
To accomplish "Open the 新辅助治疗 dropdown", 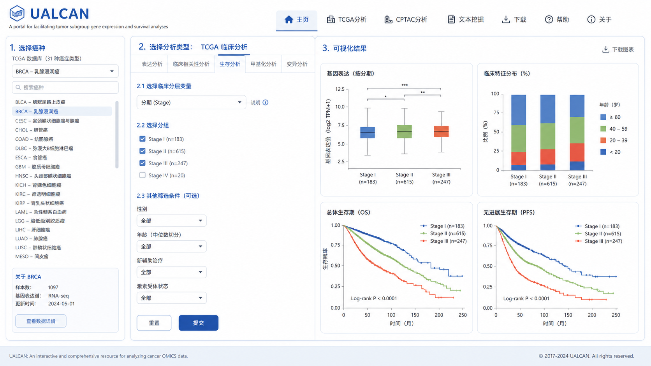I will [171, 272].
